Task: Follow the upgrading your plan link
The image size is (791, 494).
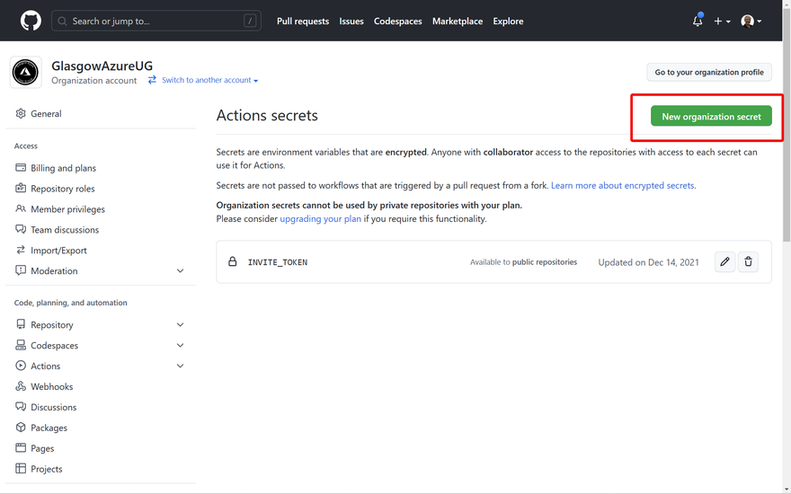Action: point(320,219)
